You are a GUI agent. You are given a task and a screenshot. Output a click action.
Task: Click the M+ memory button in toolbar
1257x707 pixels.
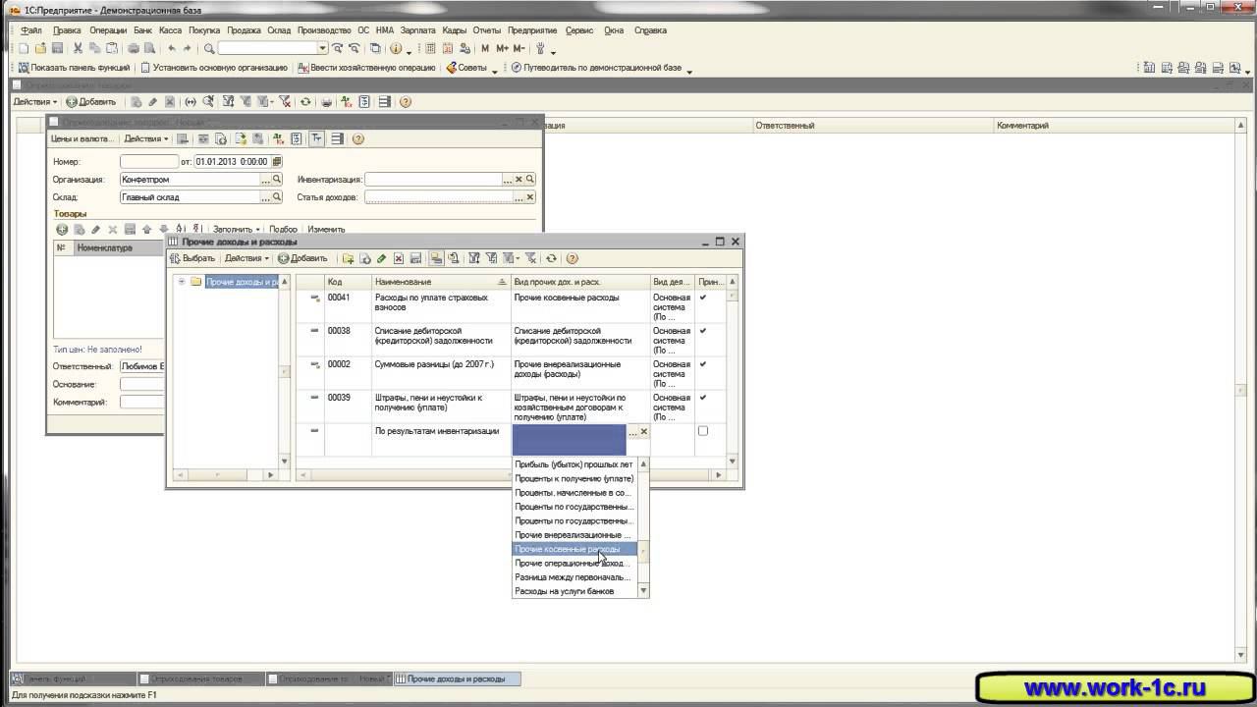tap(503, 48)
